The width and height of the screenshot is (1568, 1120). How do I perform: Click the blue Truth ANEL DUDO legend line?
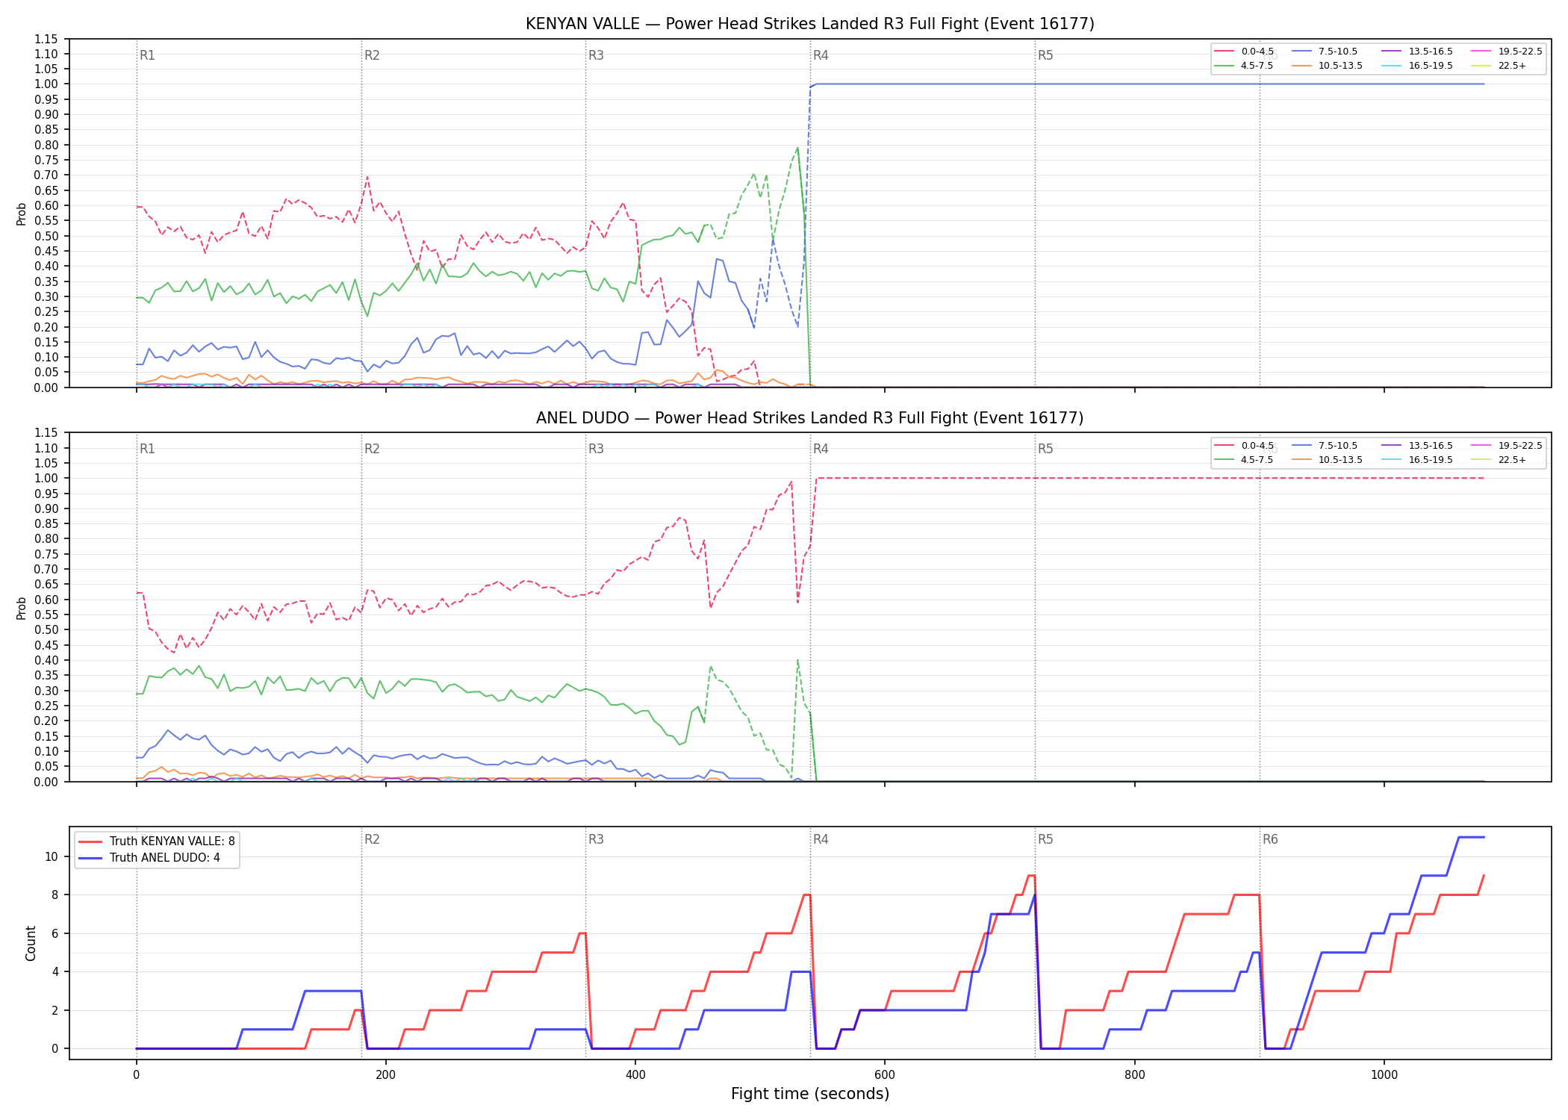click(x=90, y=857)
